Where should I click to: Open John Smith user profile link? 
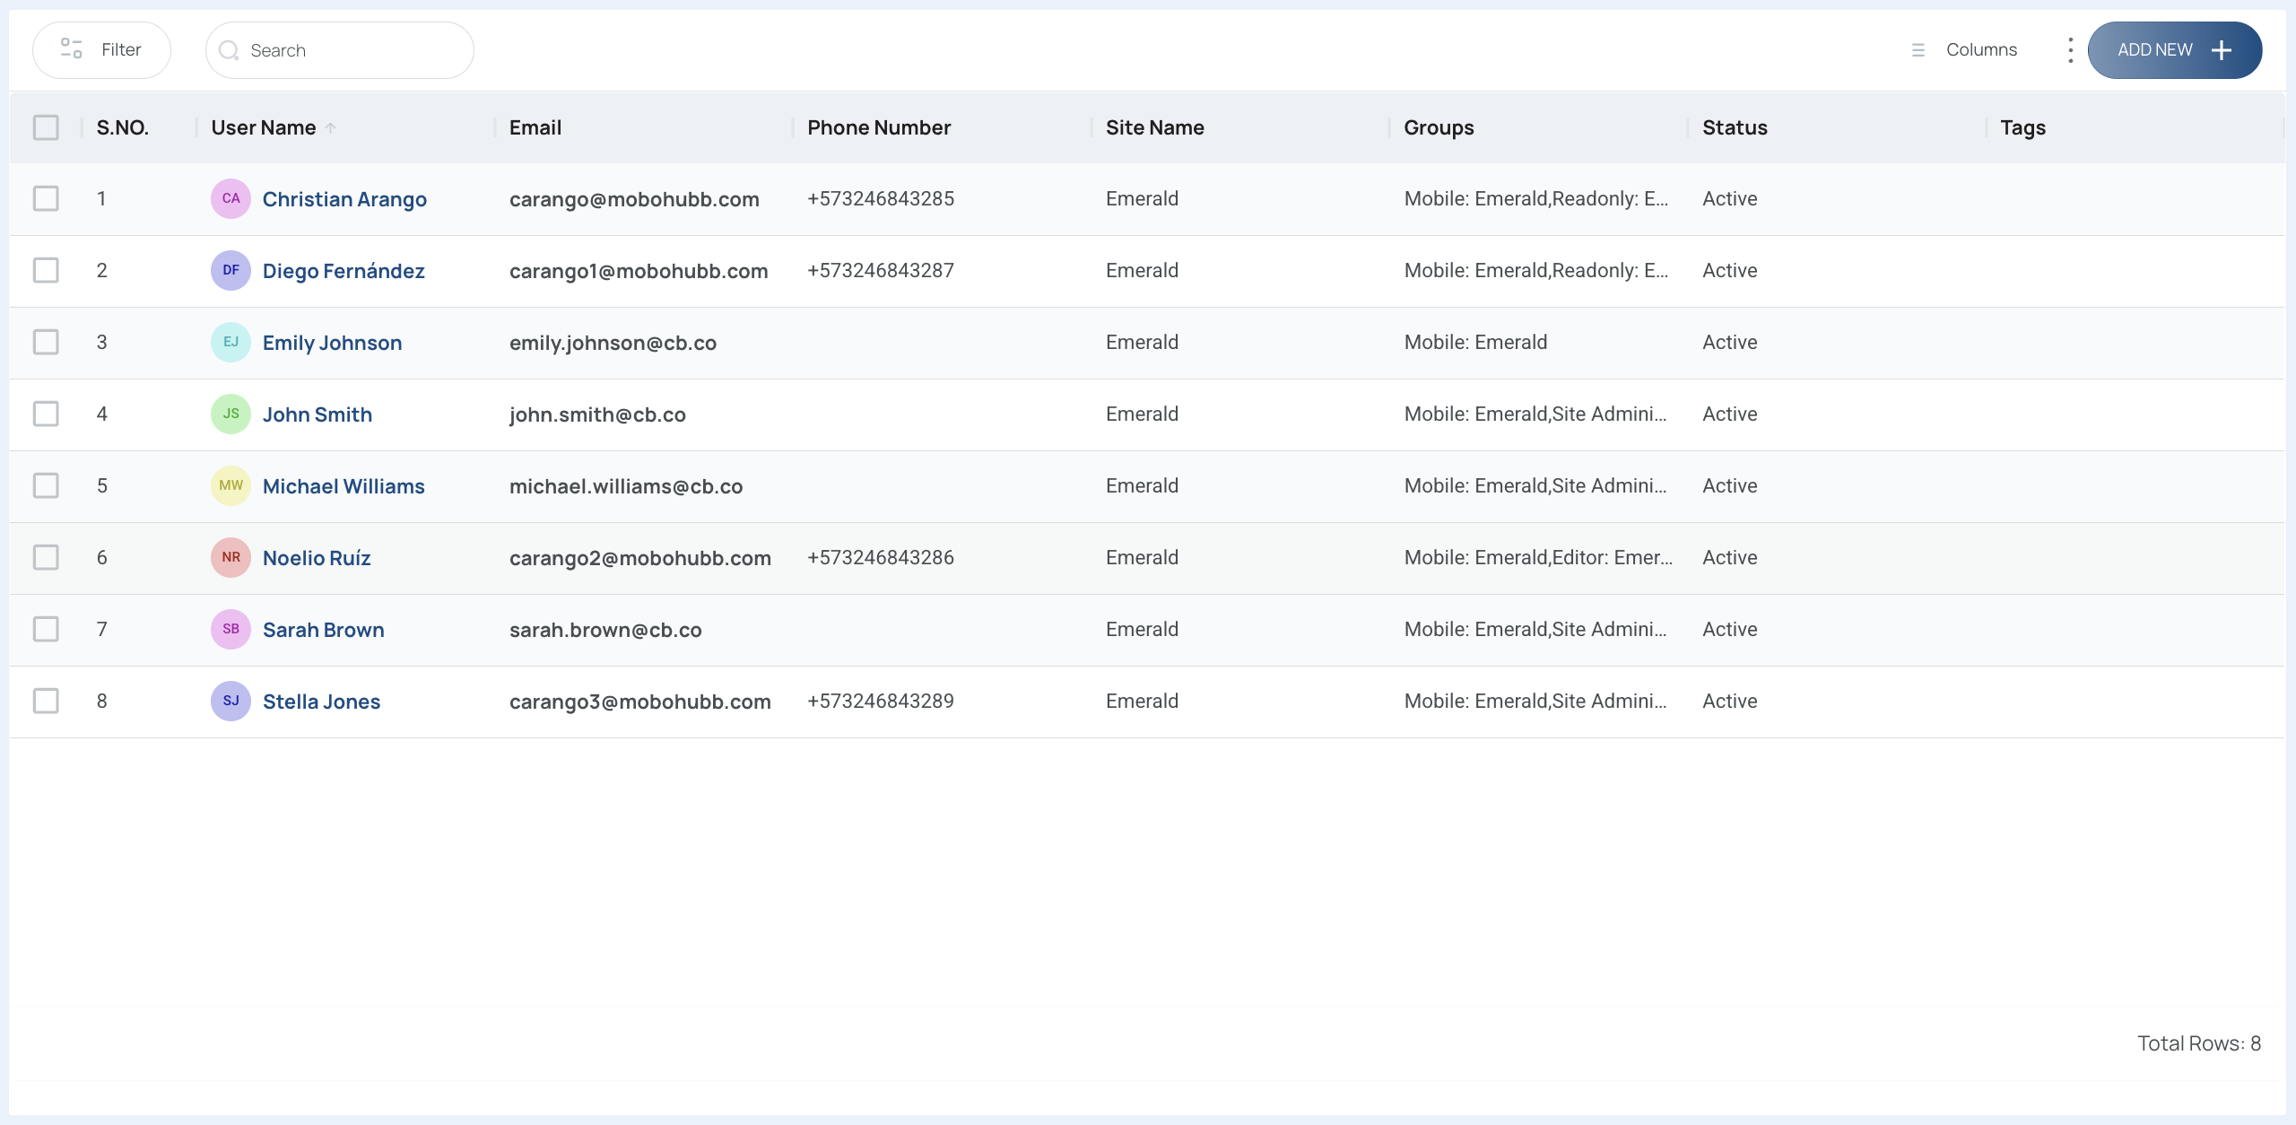tap(317, 414)
